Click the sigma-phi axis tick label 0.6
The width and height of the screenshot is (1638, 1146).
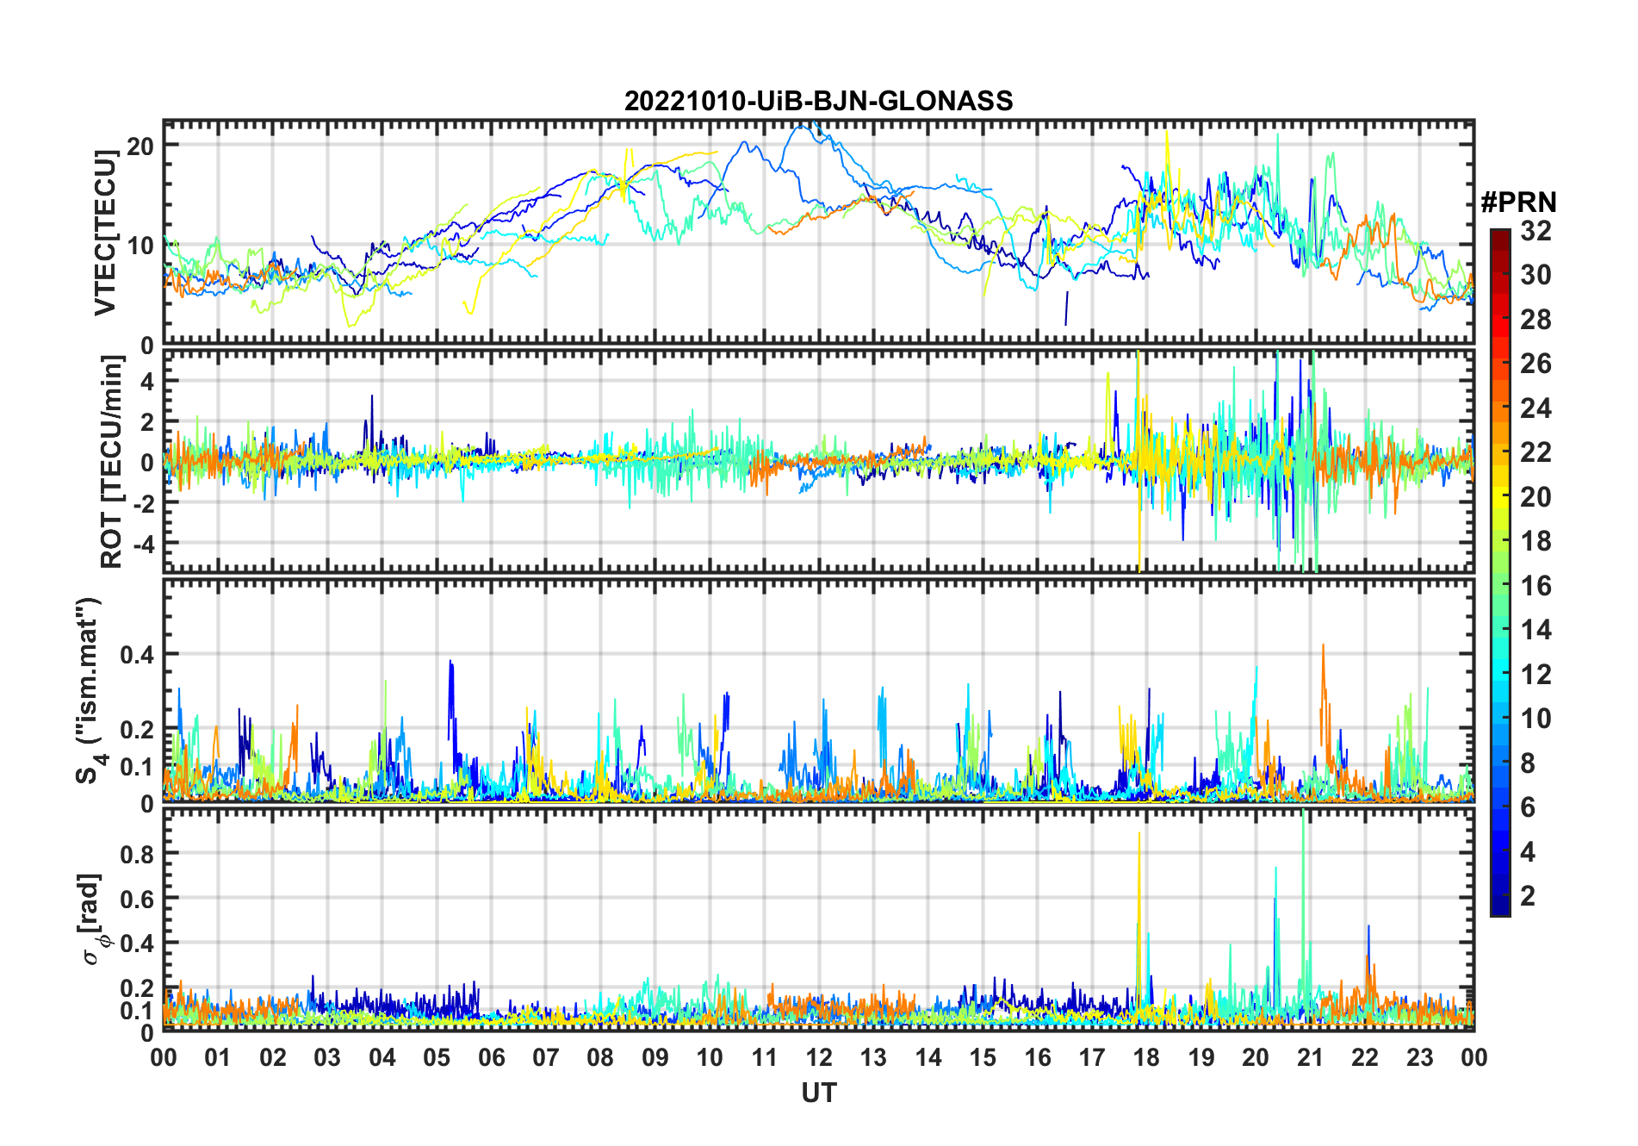click(x=138, y=899)
